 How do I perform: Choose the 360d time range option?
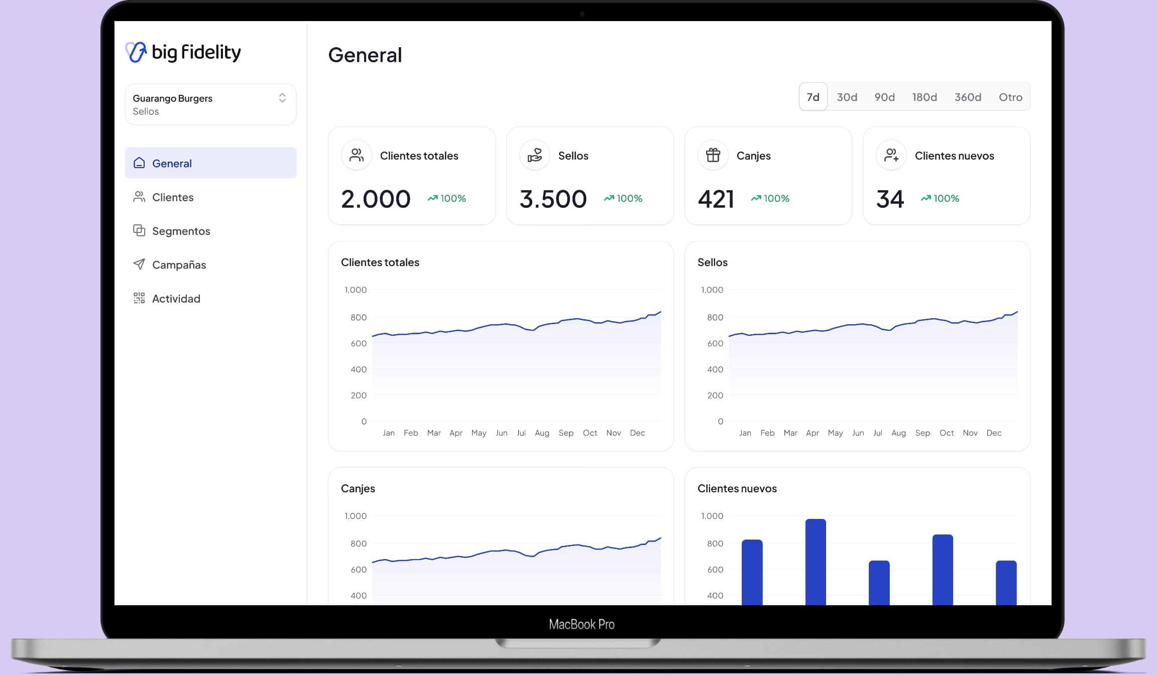coord(968,97)
